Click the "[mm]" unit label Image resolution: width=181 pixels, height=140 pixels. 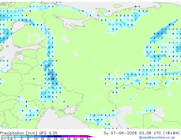click(31, 133)
